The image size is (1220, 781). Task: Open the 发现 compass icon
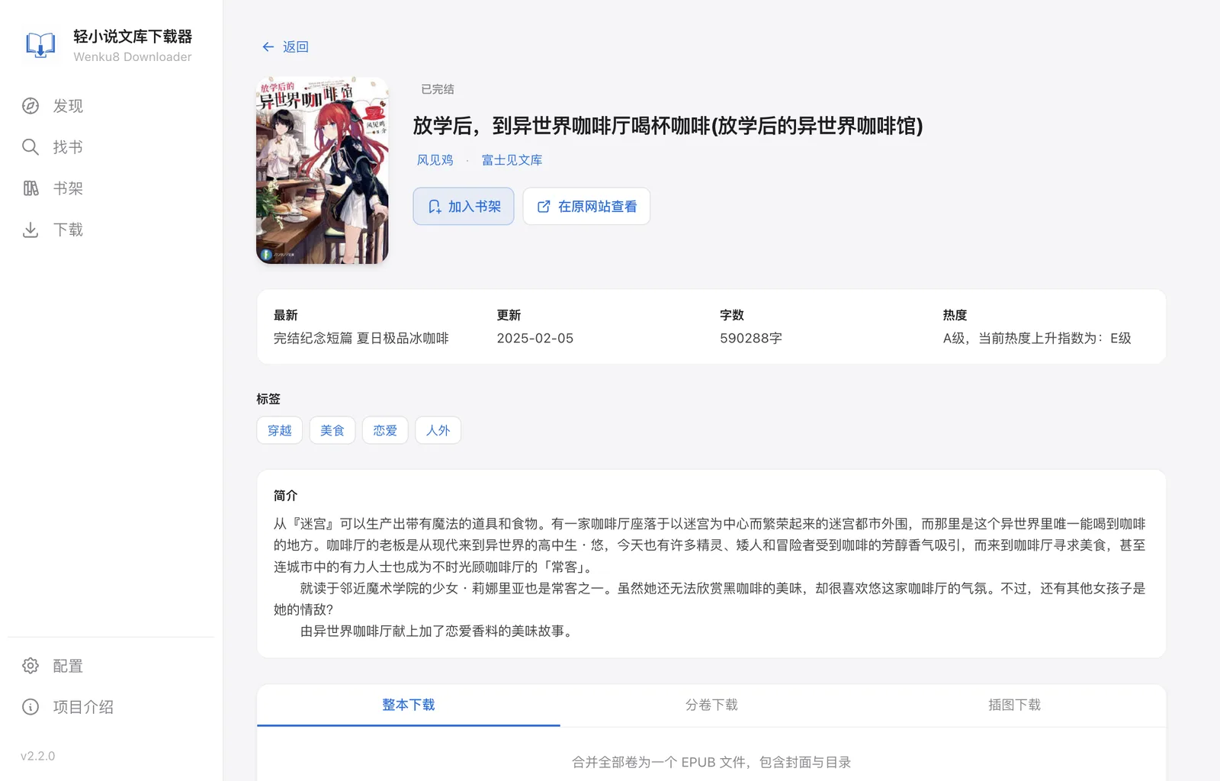point(30,106)
